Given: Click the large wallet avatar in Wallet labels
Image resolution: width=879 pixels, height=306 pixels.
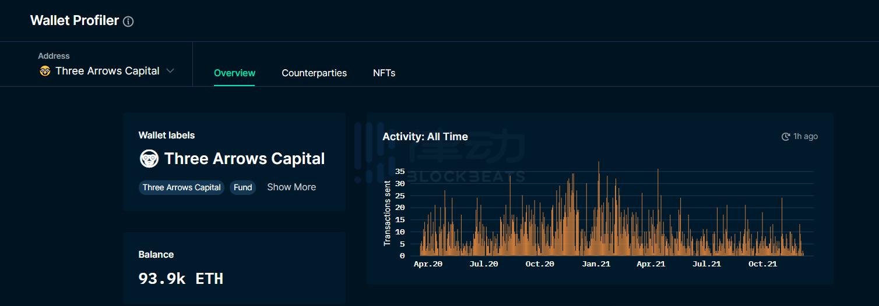Looking at the screenshot, I should [x=149, y=159].
